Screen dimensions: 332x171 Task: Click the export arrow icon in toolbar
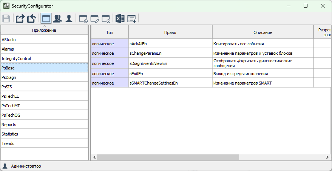tap(20, 18)
